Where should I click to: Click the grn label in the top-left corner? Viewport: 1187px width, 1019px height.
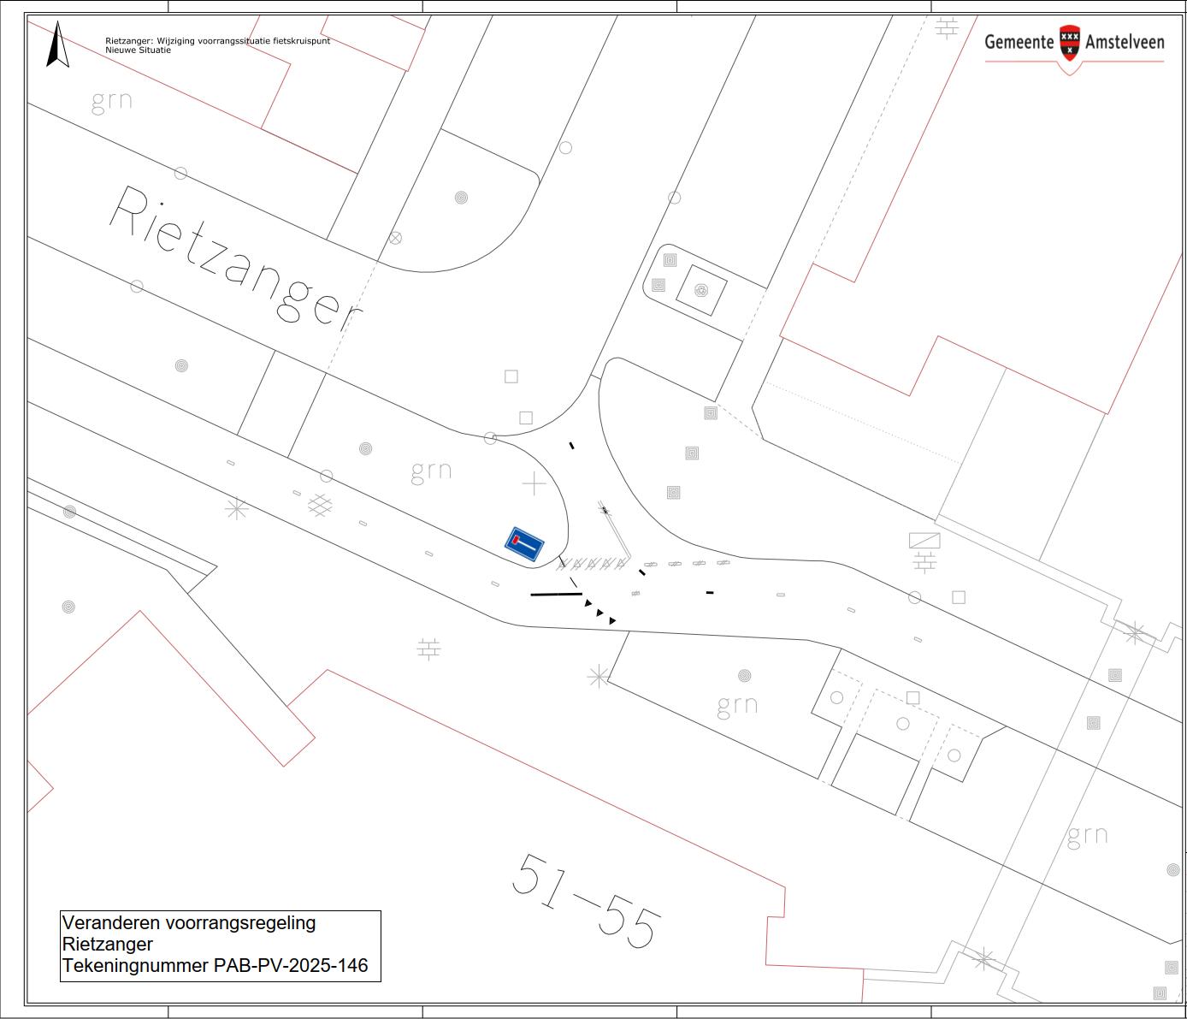tap(112, 101)
